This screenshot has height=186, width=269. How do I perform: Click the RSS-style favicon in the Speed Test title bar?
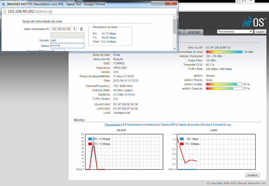tap(3, 4)
